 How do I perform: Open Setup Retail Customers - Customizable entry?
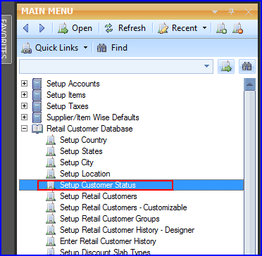coord(123,207)
